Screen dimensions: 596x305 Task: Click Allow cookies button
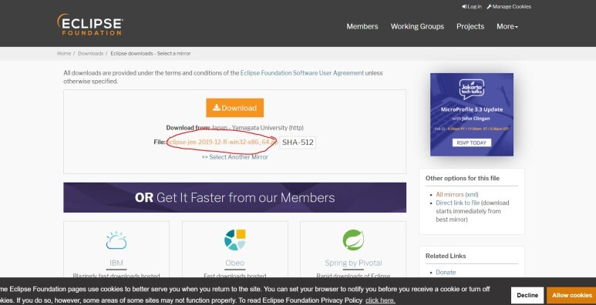[x=571, y=295]
